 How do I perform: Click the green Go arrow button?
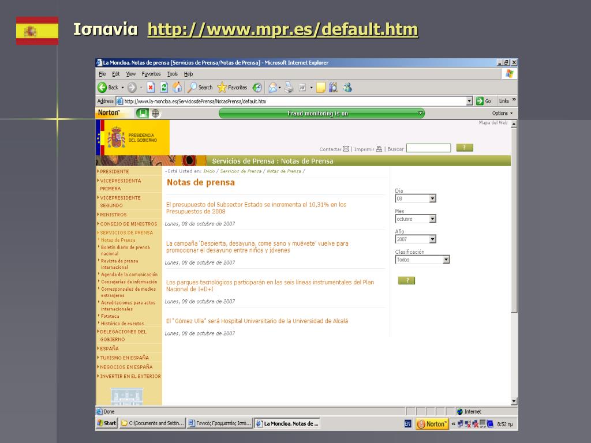pyautogui.click(x=480, y=101)
